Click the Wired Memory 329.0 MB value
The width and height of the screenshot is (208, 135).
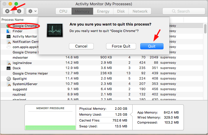171,117
